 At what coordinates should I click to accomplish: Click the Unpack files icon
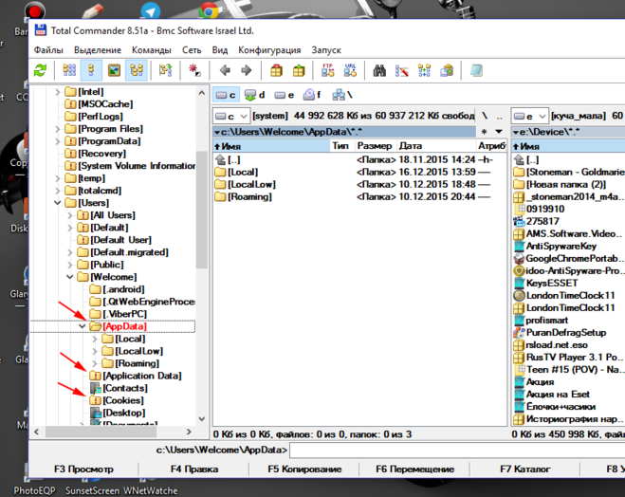pos(298,70)
